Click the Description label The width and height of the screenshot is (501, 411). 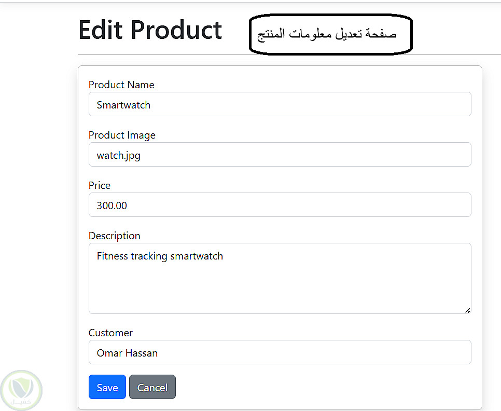coord(114,236)
